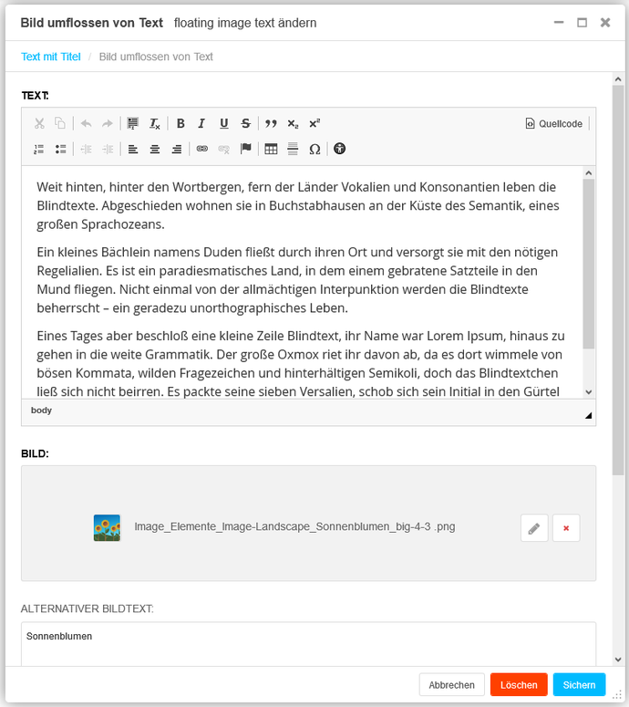Image resolution: width=629 pixels, height=707 pixels.
Task: Save changes with the Sichern button
Action: coord(580,685)
